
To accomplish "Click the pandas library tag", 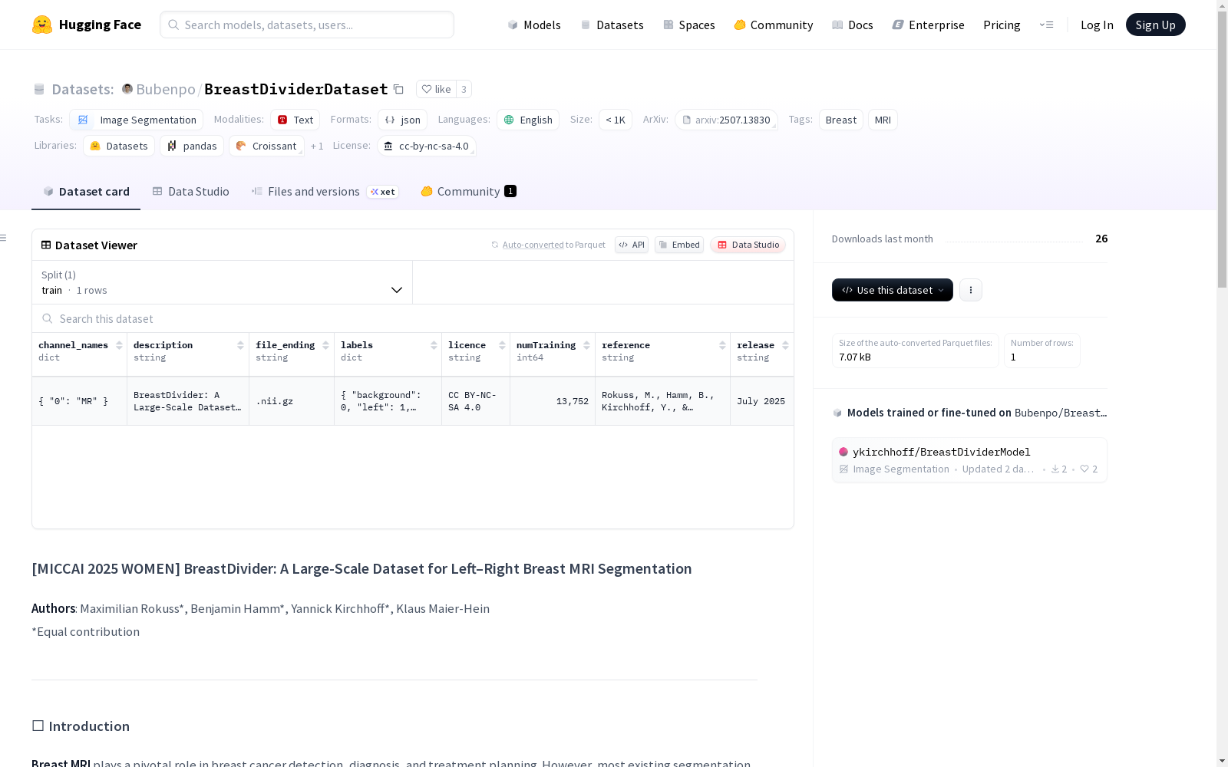I will [192, 146].
